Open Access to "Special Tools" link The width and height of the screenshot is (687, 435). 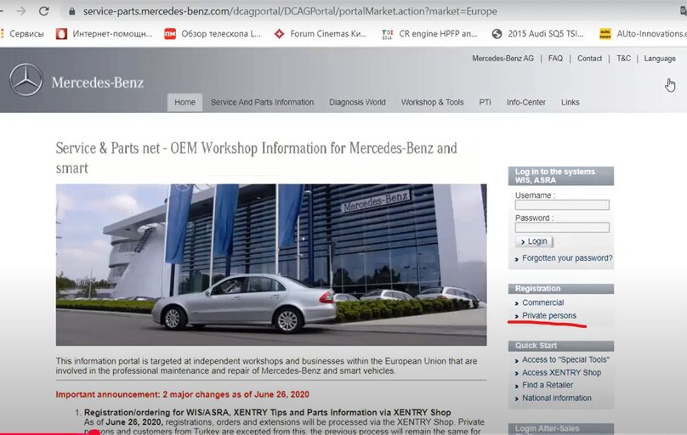565,359
